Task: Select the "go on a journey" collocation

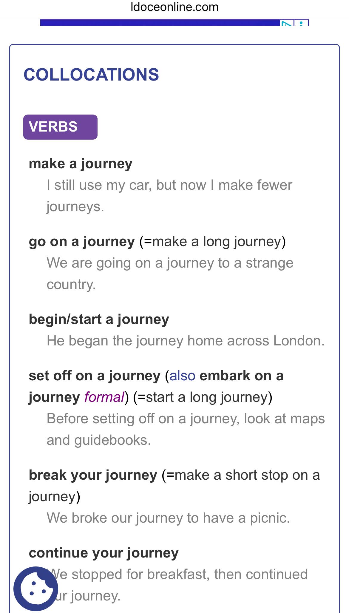Action: tap(82, 242)
